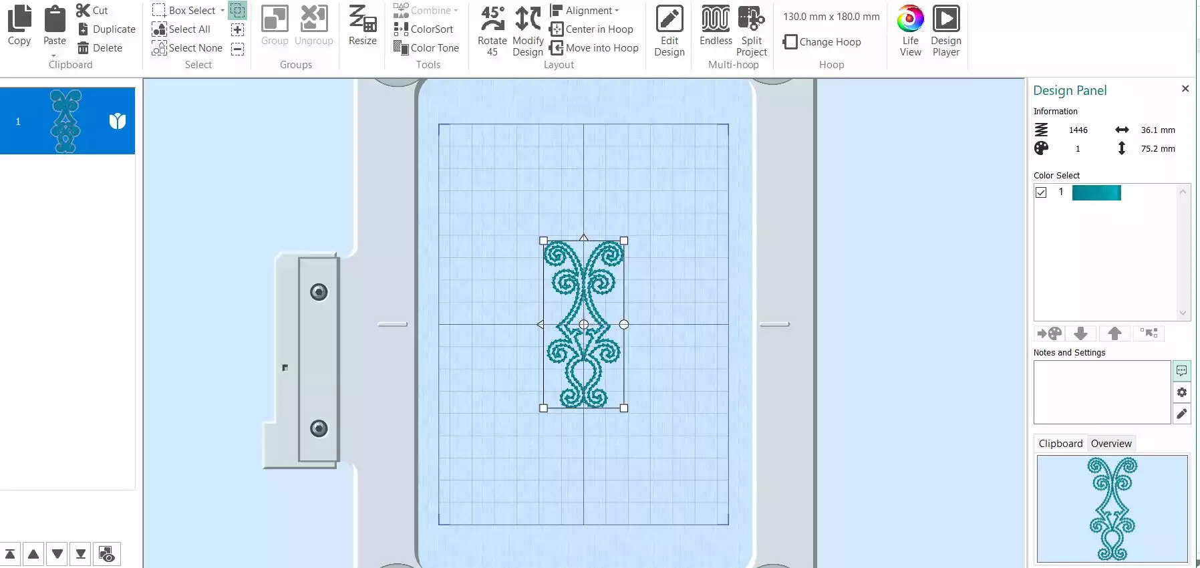1200x568 pixels.
Task: Switch to the Clipboard tab
Action: click(x=1060, y=444)
